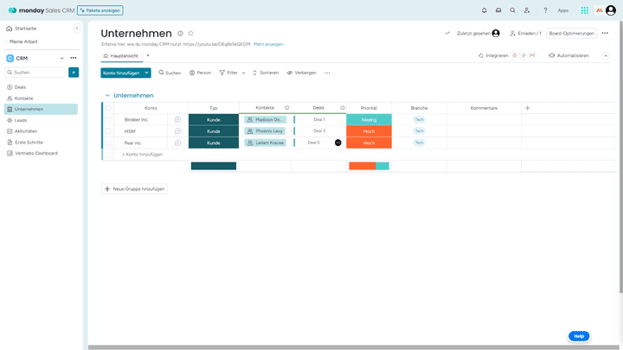Click the Mehr anzeigen link

(x=268, y=44)
